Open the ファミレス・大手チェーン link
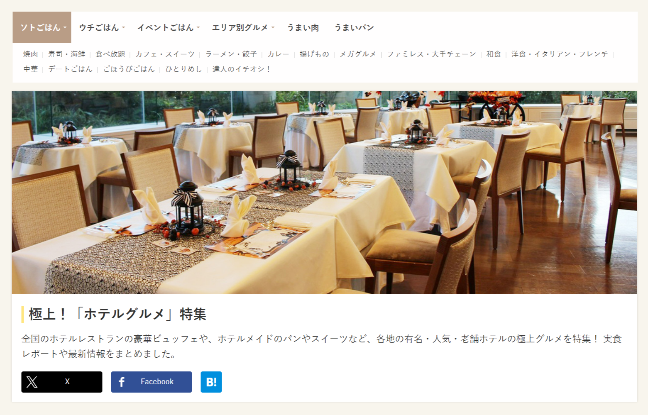The height and width of the screenshot is (415, 648). tap(431, 54)
